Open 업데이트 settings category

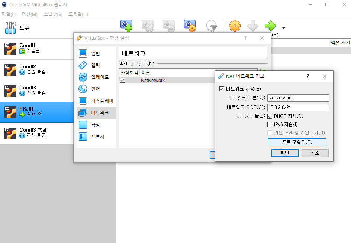[96, 77]
